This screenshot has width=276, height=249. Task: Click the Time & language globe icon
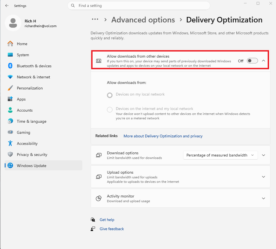pos(10,121)
